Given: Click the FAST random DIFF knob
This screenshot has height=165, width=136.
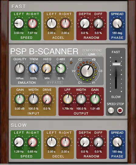Looking at the screenshot, I should coord(98,23).
